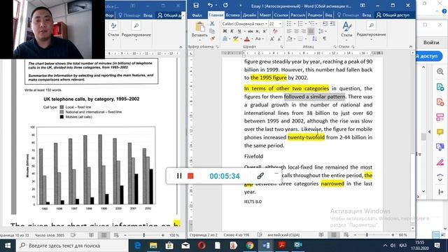This screenshot has height=252, width=448.
Task: Click the Redo/Repeat icon in title bar
Action: tap(225, 5)
